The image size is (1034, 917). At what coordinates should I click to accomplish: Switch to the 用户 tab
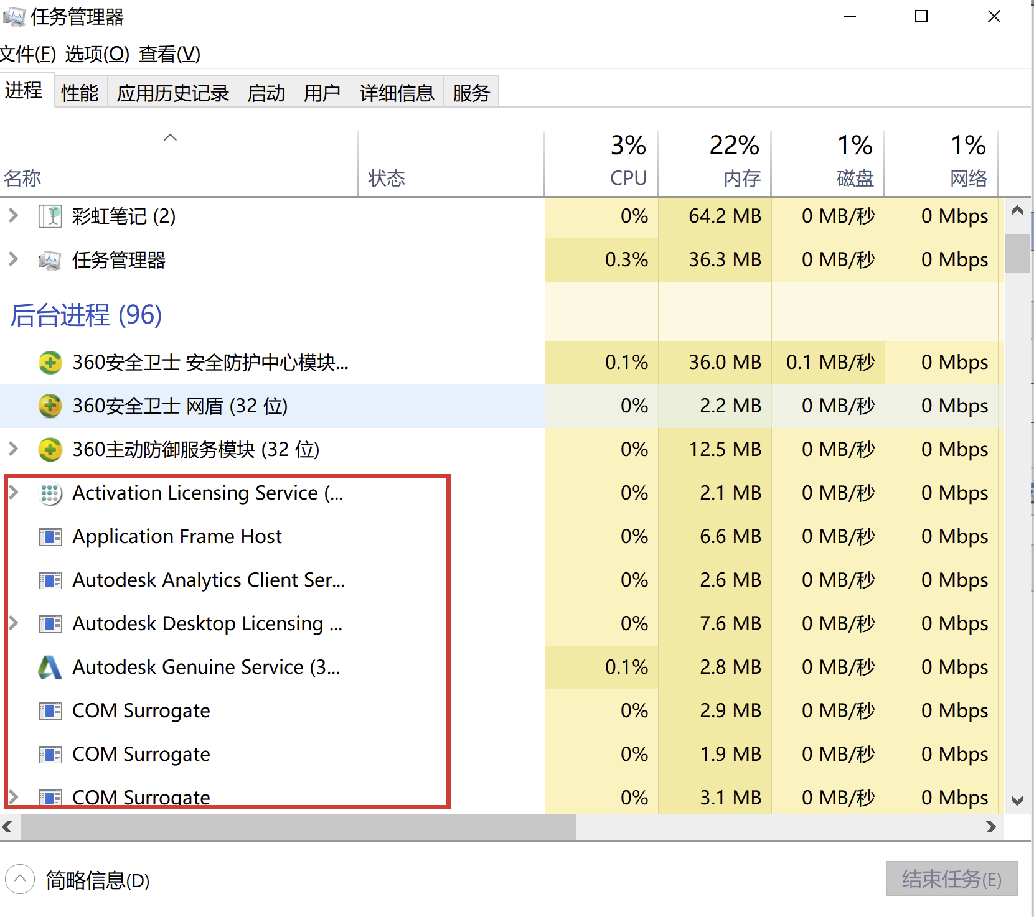322,93
